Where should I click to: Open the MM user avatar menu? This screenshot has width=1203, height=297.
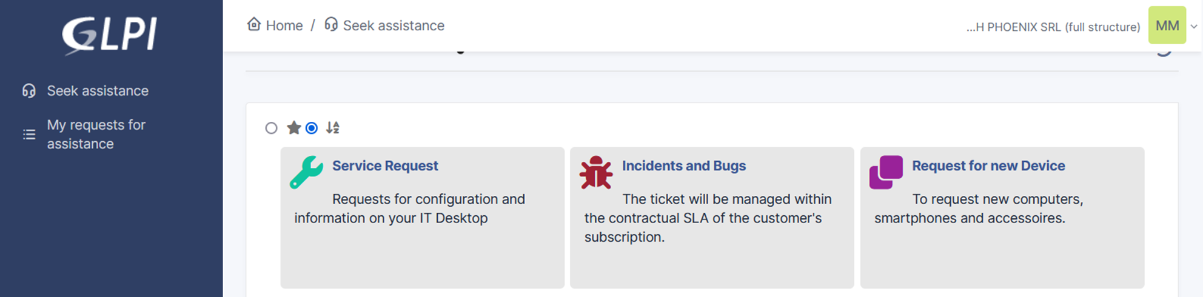coord(1167,25)
